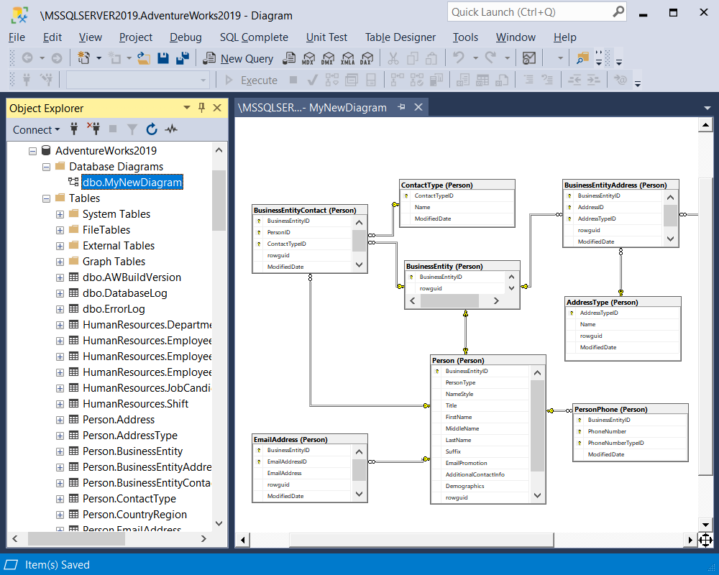Image resolution: width=719 pixels, height=575 pixels.
Task: Select dbo.MyNewDiagram in Database Diagrams
Action: (x=132, y=182)
